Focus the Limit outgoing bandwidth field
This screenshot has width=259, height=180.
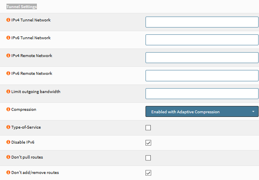pyautogui.click(x=201, y=93)
